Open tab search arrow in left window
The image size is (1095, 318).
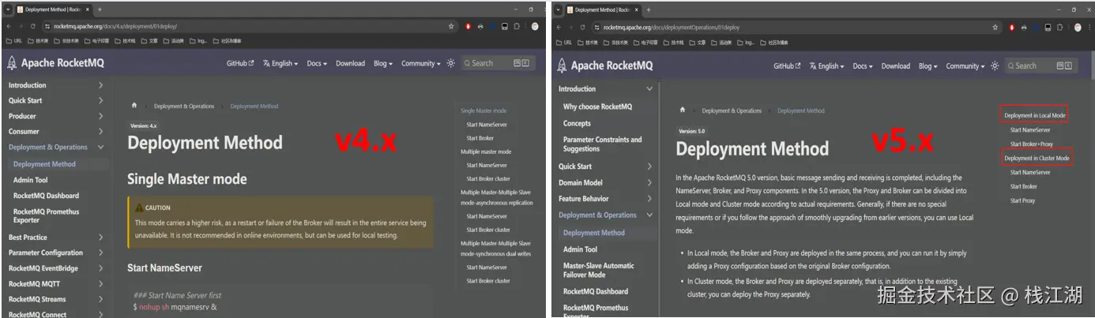(8, 9)
